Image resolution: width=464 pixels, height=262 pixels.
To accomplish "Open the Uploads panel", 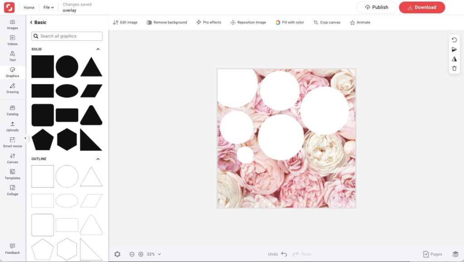I will pyautogui.click(x=12, y=127).
